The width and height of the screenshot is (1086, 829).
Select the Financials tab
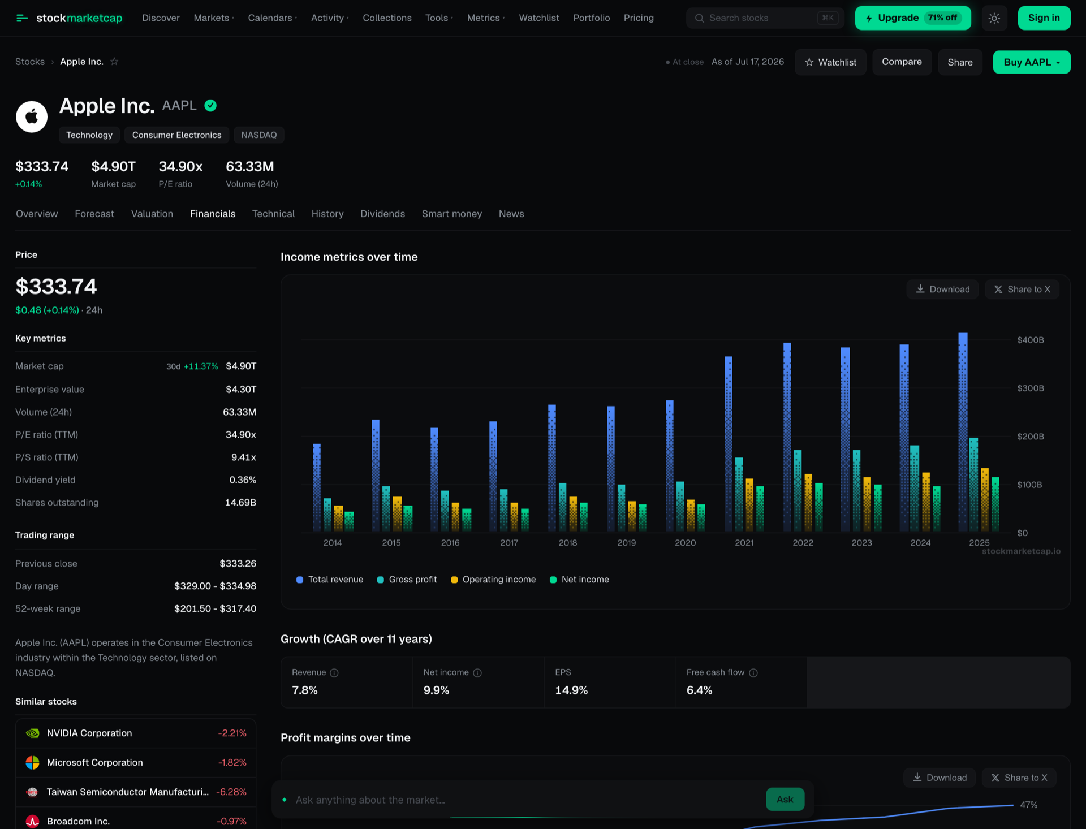click(x=213, y=214)
